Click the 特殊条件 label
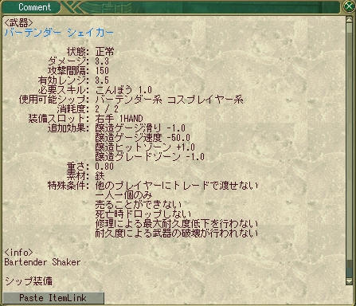Screen dimensions: 356x306 [x=68, y=186]
